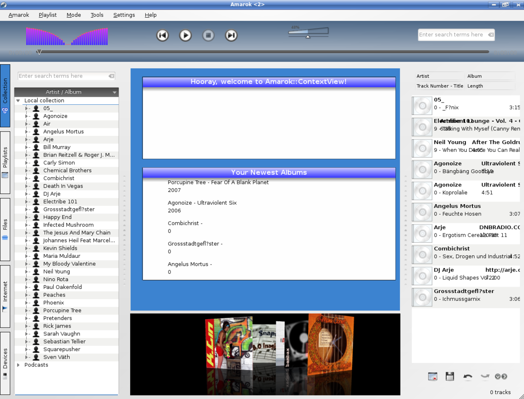Skip to the previous track
The width and height of the screenshot is (524, 399).
(x=163, y=36)
